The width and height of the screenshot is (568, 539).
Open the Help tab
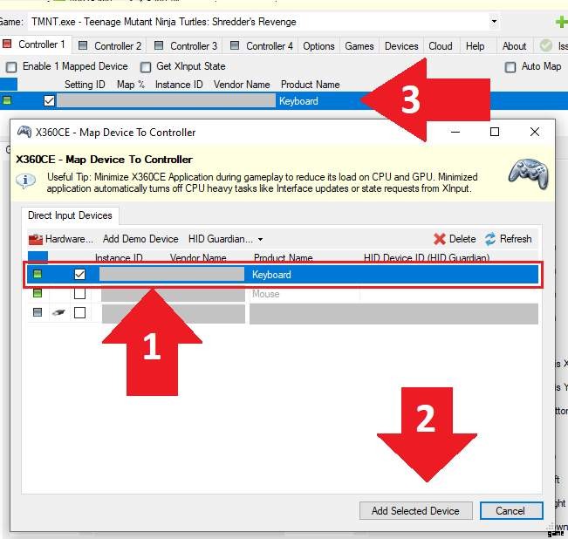pos(475,46)
